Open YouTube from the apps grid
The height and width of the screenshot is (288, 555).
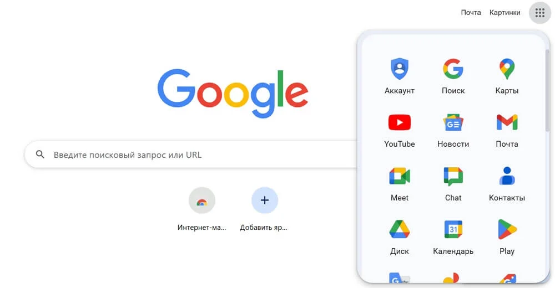tap(399, 130)
